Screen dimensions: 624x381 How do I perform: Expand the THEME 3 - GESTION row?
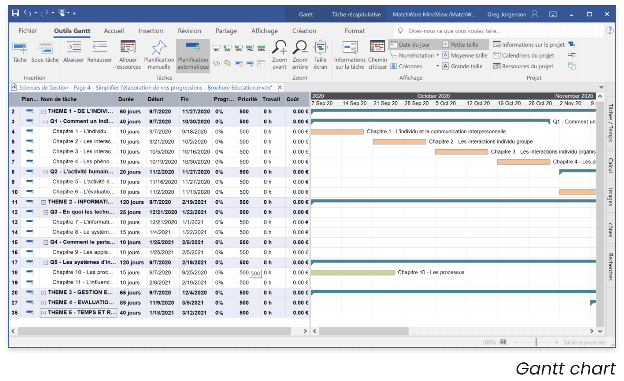(43, 293)
